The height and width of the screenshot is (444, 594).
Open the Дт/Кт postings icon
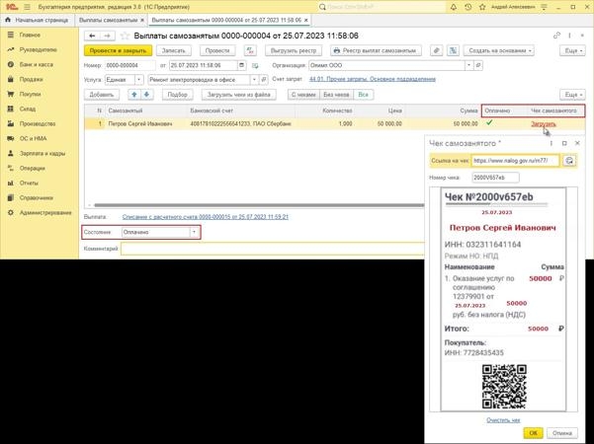click(250, 50)
